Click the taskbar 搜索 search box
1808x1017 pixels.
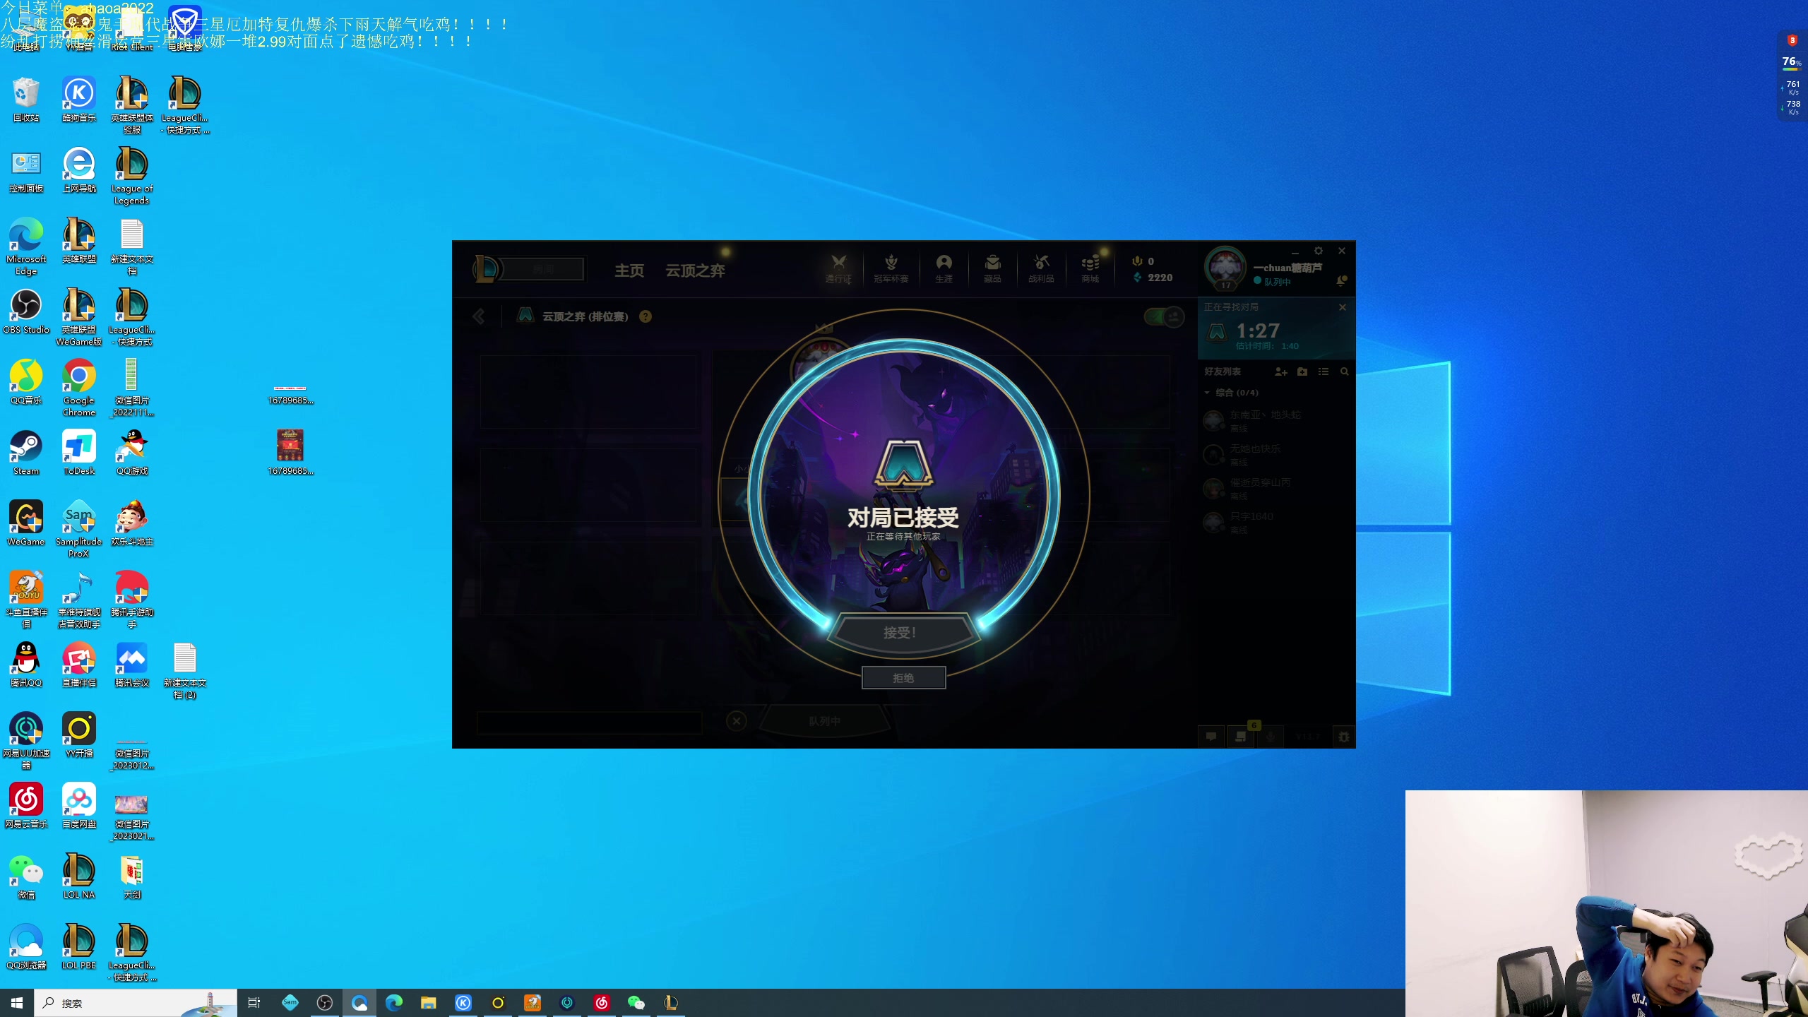coord(136,1003)
